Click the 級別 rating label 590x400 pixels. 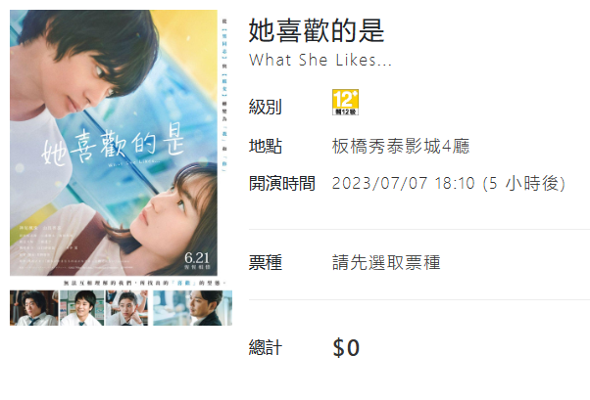pyautogui.click(x=266, y=107)
